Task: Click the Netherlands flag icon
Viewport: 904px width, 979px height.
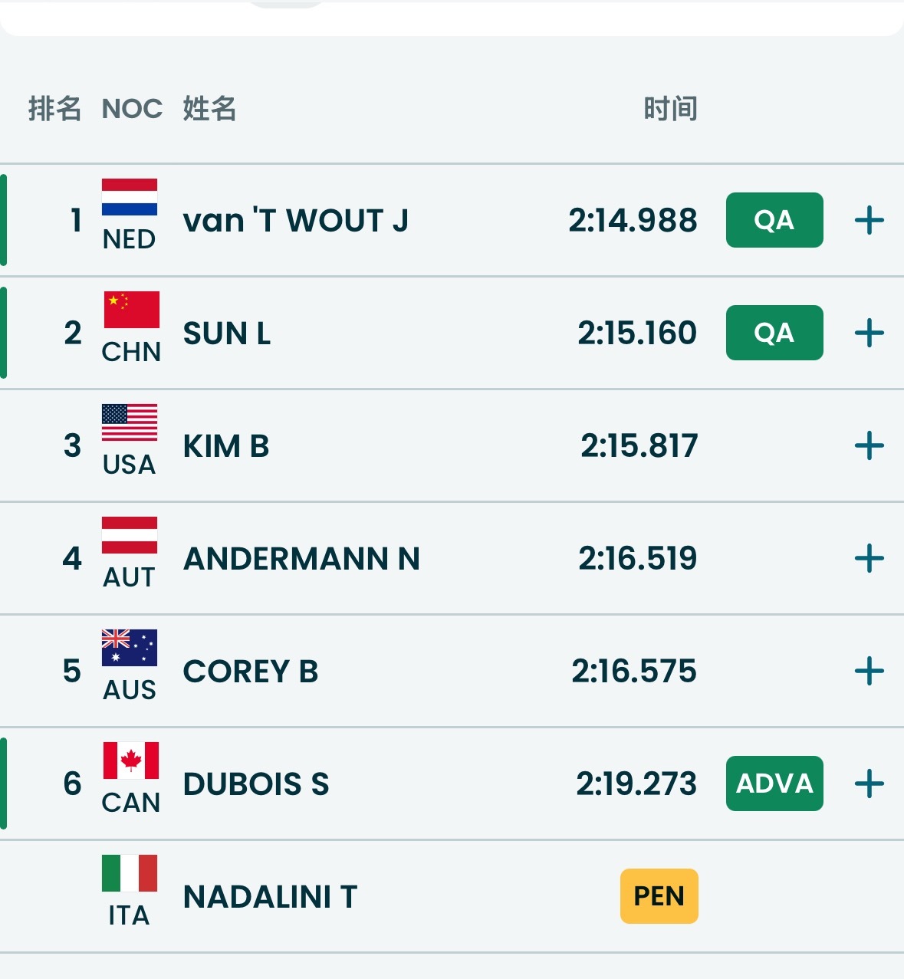Action: pos(130,198)
